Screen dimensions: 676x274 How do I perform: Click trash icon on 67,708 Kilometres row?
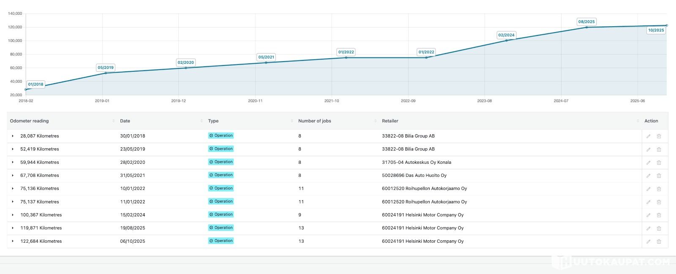pyautogui.click(x=659, y=176)
